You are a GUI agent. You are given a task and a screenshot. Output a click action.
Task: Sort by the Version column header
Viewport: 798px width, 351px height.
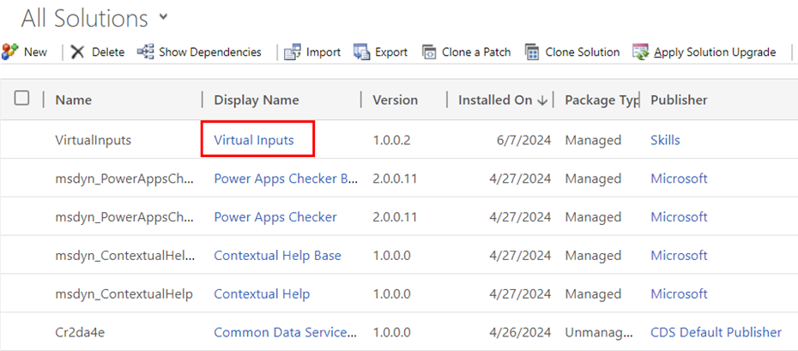click(395, 100)
